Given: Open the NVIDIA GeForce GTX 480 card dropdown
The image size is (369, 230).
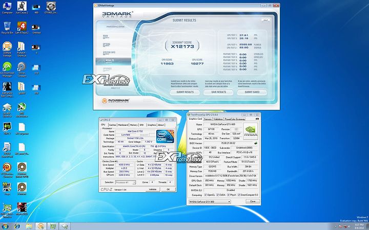Looking at the screenshot, I should [210, 201].
